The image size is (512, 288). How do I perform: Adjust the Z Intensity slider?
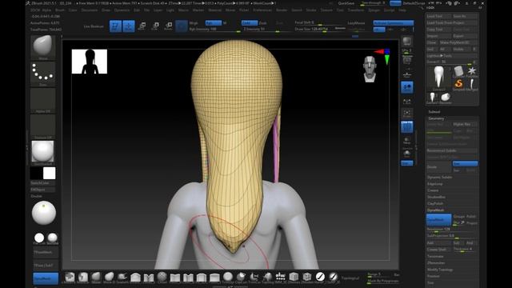click(266, 29)
